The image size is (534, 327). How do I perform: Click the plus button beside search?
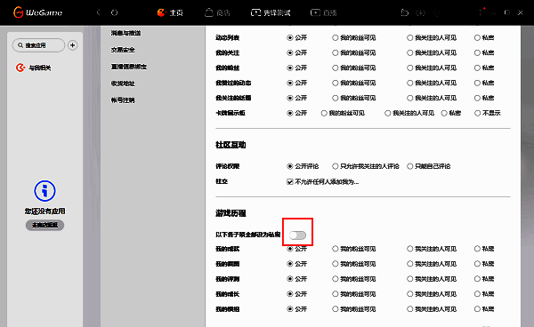pyautogui.click(x=73, y=45)
